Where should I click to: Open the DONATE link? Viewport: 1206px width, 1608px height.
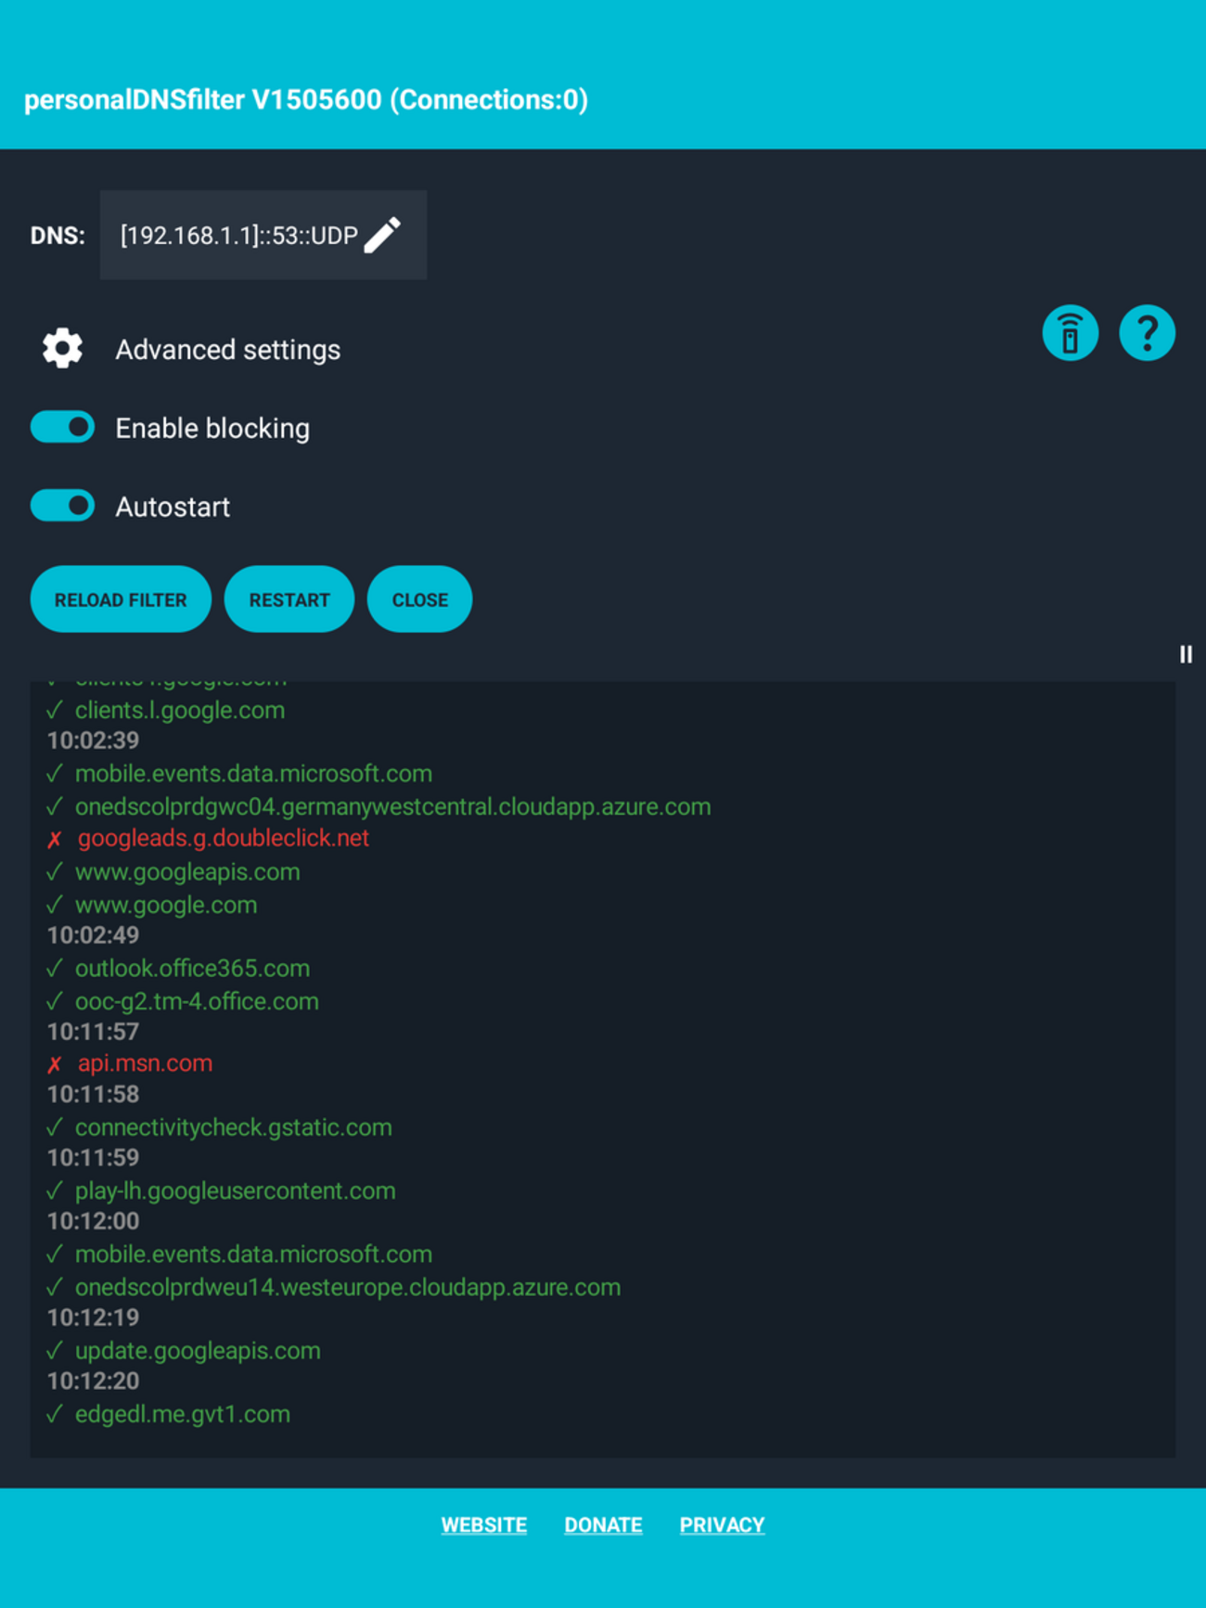[x=603, y=1524]
